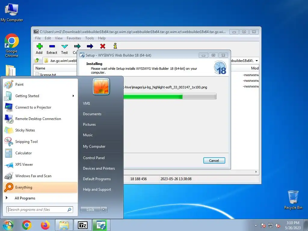Click the user account picture in Start menu
308x231 pixels.
coord(101,86)
